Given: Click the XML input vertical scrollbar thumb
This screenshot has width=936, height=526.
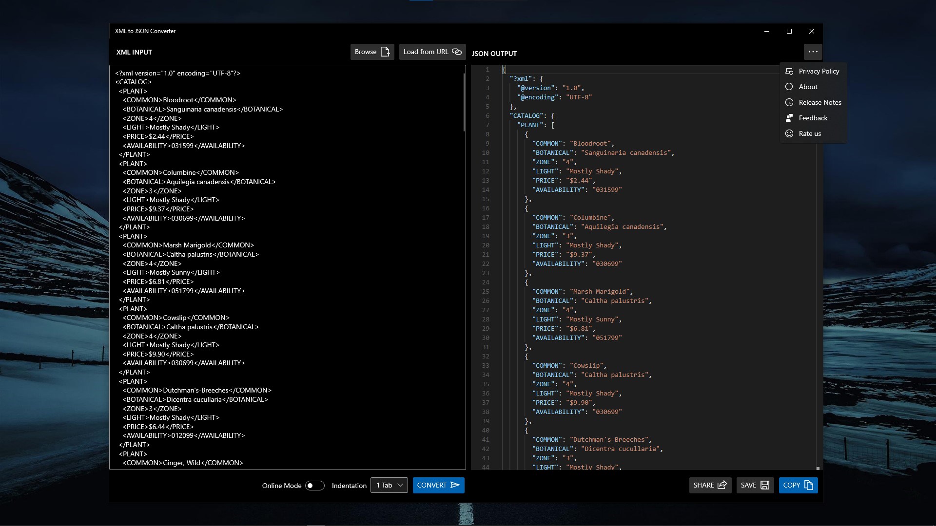Looking at the screenshot, I should [x=464, y=102].
